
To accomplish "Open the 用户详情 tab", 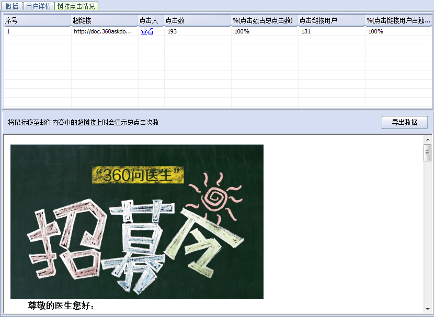I will click(x=39, y=6).
